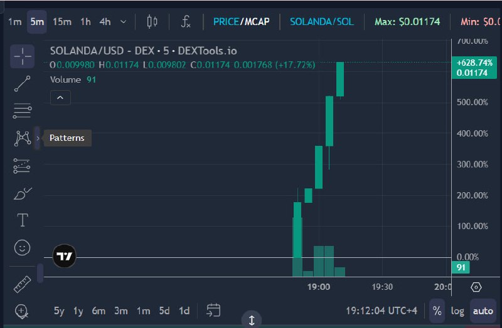Select the trend line drawing tool
Screen dimensions: 502x328
pos(23,84)
